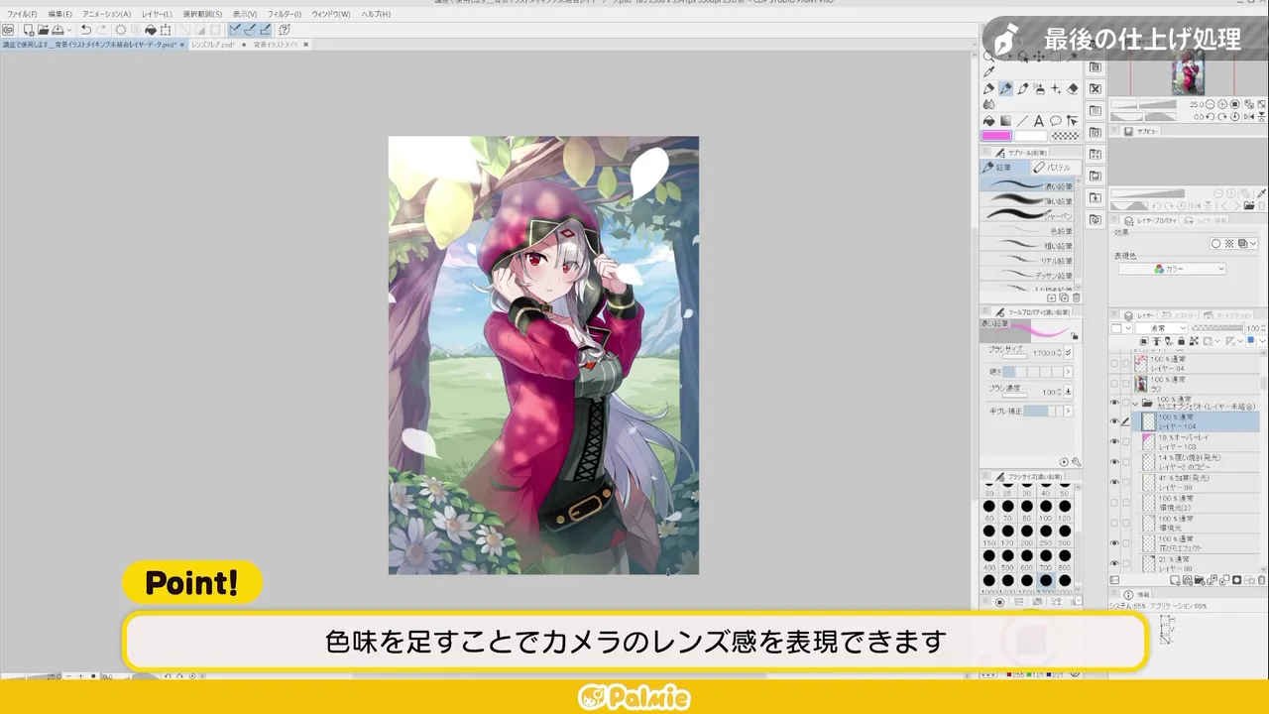Select the Airbrush tool
This screenshot has width=1269, height=714.
(x=1039, y=88)
